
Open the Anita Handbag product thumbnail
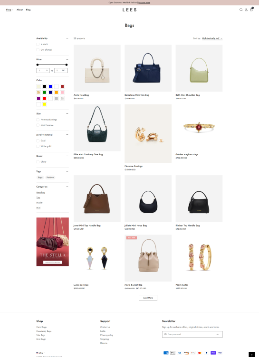(97, 68)
